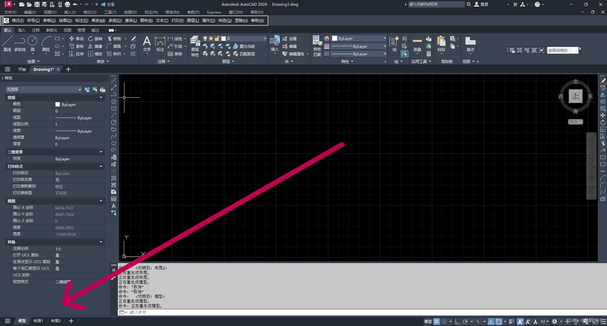Viewport: 607px width, 326px height.
Task: Open 图层特性 layer properties manager
Action: pos(195,46)
